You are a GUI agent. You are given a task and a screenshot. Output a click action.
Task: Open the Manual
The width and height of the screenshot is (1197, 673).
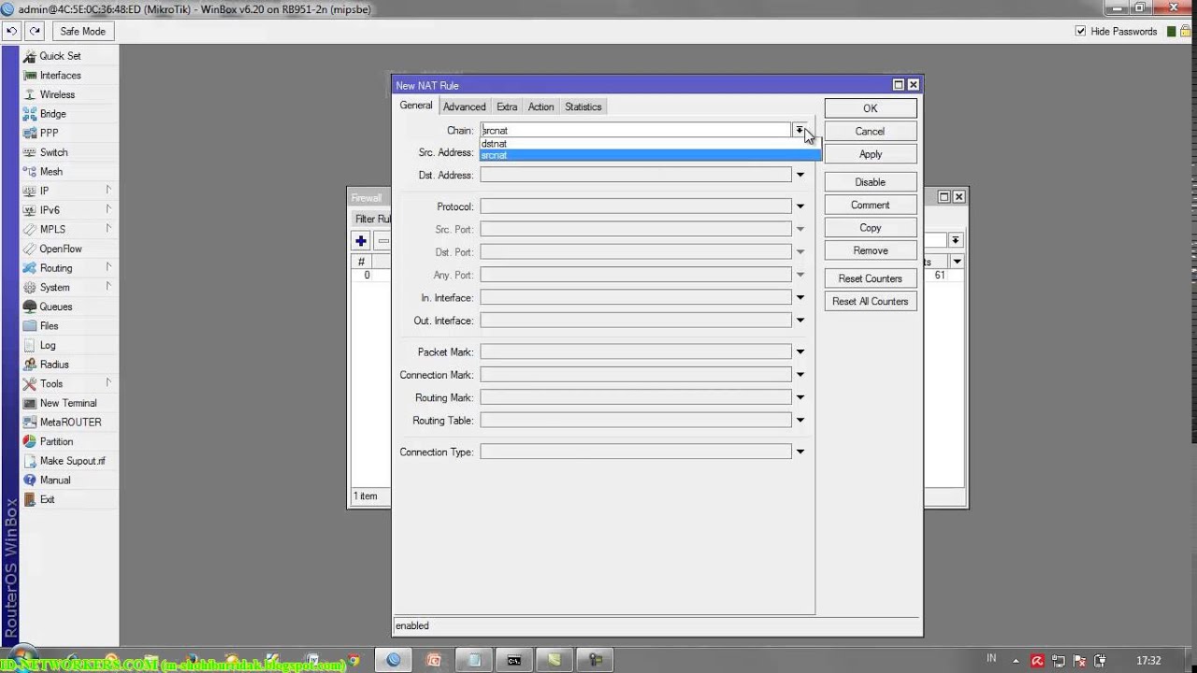55,480
